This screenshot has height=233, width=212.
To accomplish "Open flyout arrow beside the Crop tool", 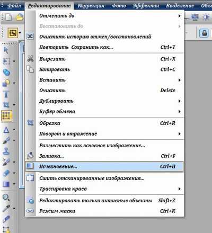I will (x=14, y=105).
